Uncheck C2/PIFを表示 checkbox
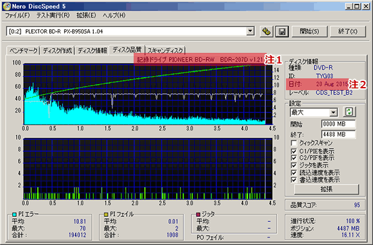Image resolution: width=373 pixels, height=245 pixels. [294, 158]
